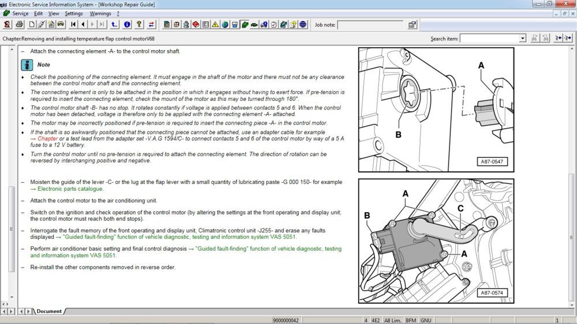This screenshot has width=577, height=324.
Task: Click the job note button icon
Action: coord(412,25)
